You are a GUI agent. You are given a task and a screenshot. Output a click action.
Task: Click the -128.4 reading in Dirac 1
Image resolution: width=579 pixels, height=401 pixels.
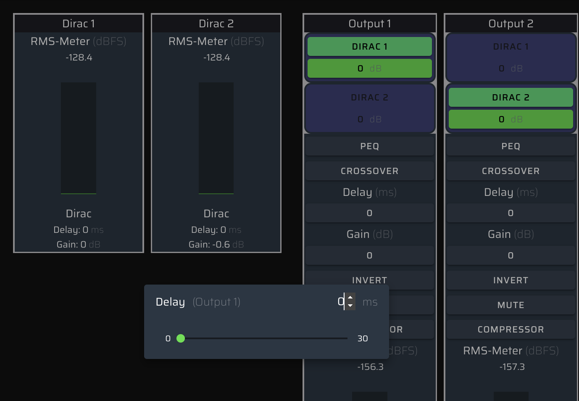tap(79, 57)
